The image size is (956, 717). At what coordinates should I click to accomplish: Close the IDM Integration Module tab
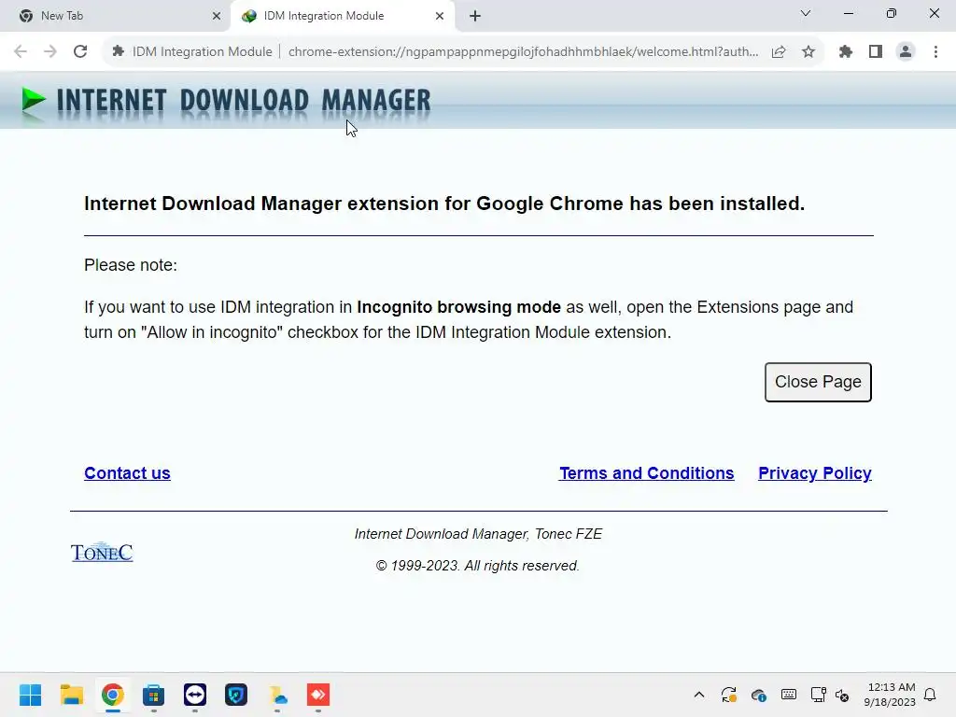click(x=440, y=16)
